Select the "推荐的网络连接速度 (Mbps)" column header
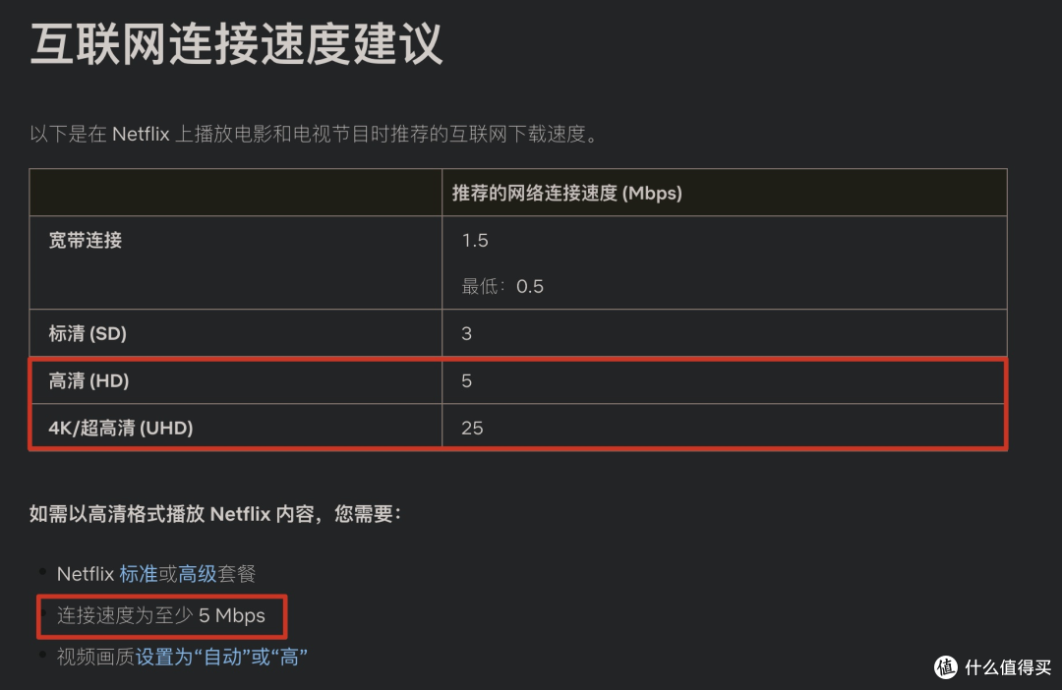The height and width of the screenshot is (690, 1062). click(x=566, y=194)
